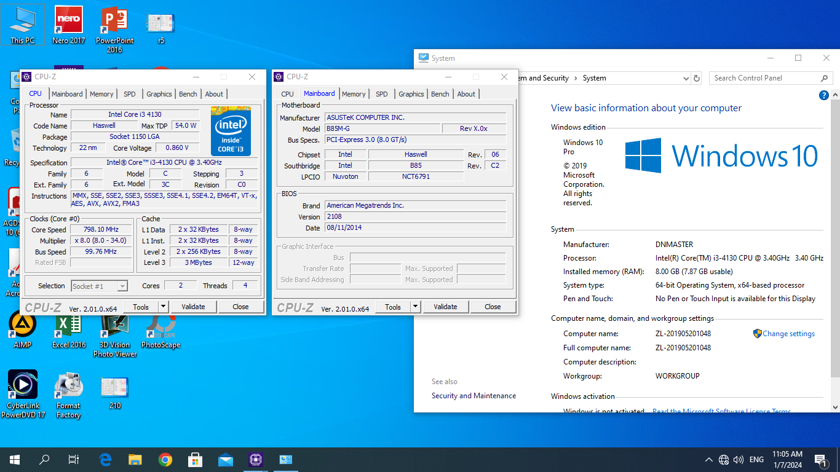Open the network icon in the system tray
The width and height of the screenshot is (840, 472).
724,460
